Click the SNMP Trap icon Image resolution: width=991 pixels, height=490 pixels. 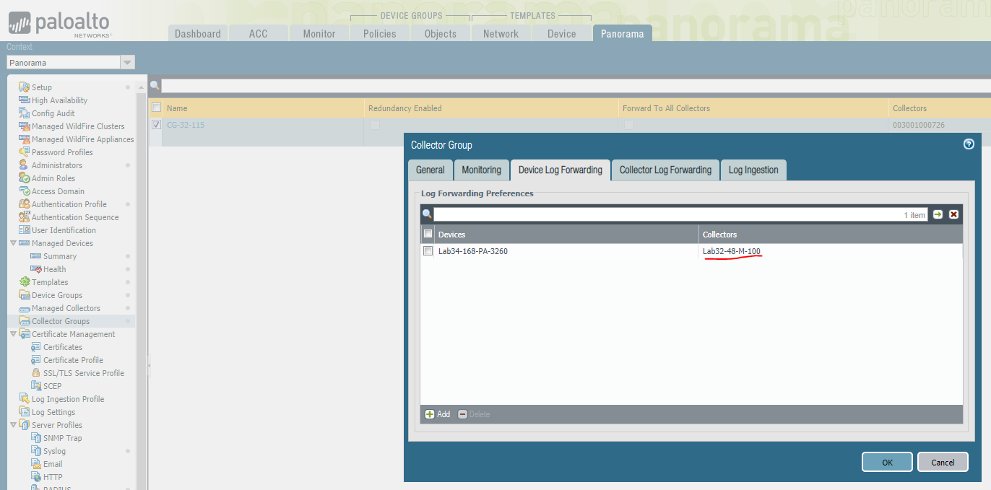(x=36, y=438)
